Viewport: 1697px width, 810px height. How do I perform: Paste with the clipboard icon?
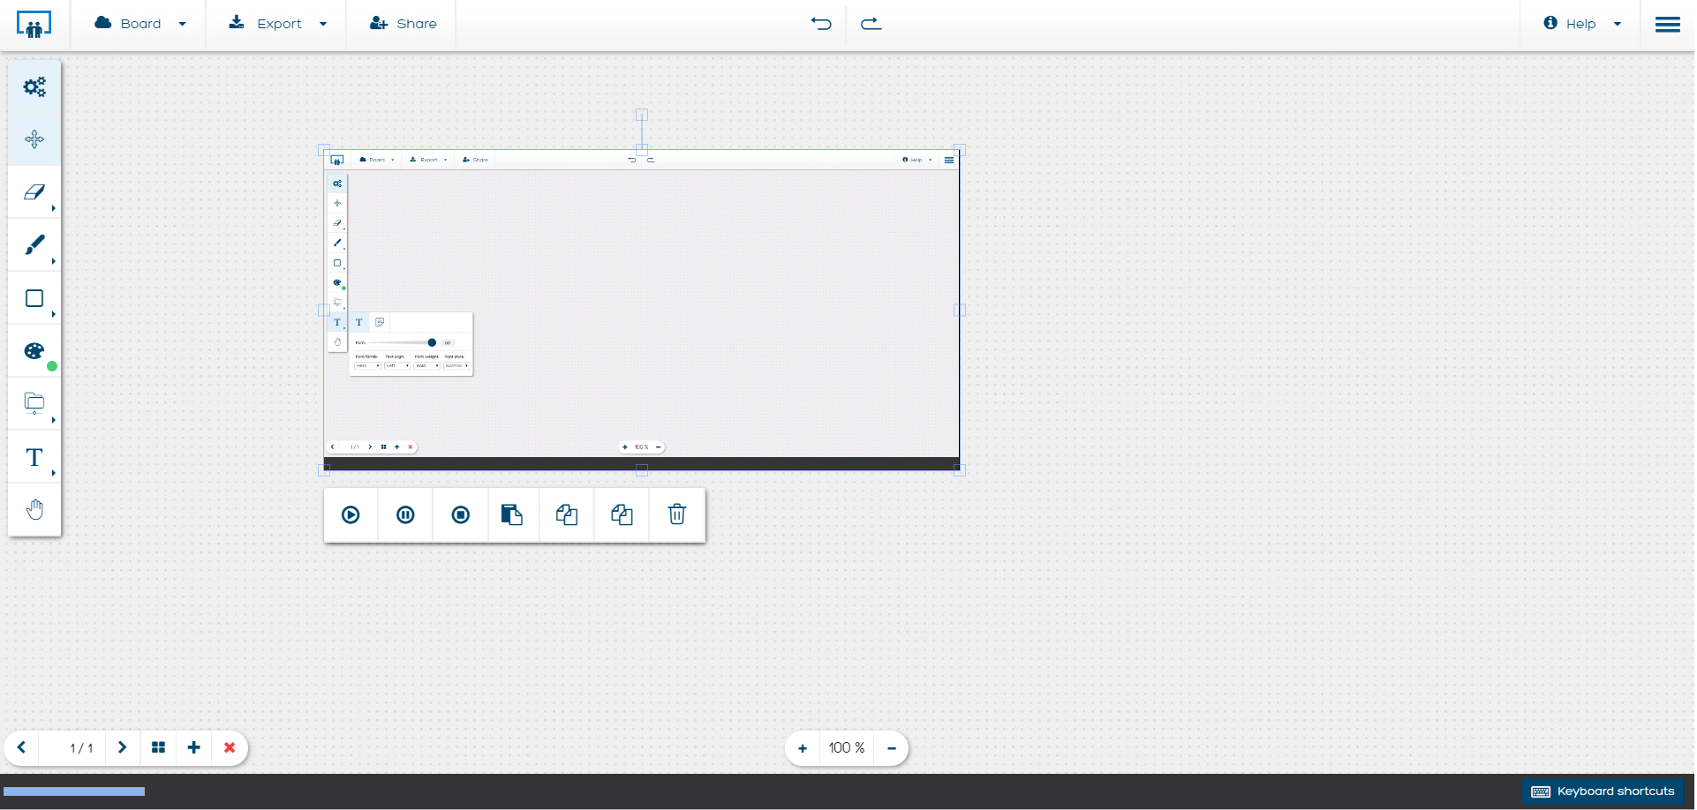512,514
